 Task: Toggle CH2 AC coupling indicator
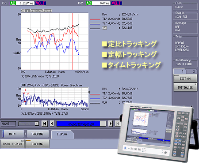tap(89, 3)
